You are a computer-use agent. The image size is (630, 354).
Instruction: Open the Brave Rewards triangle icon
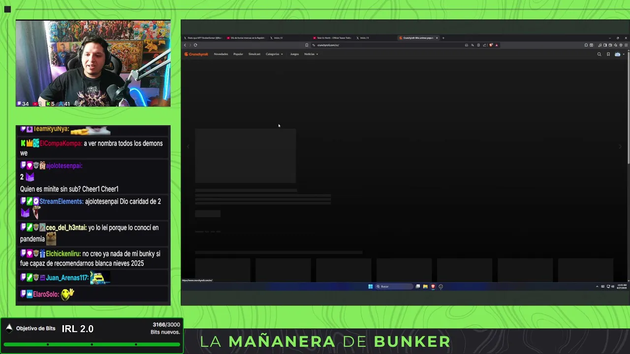tap(497, 45)
